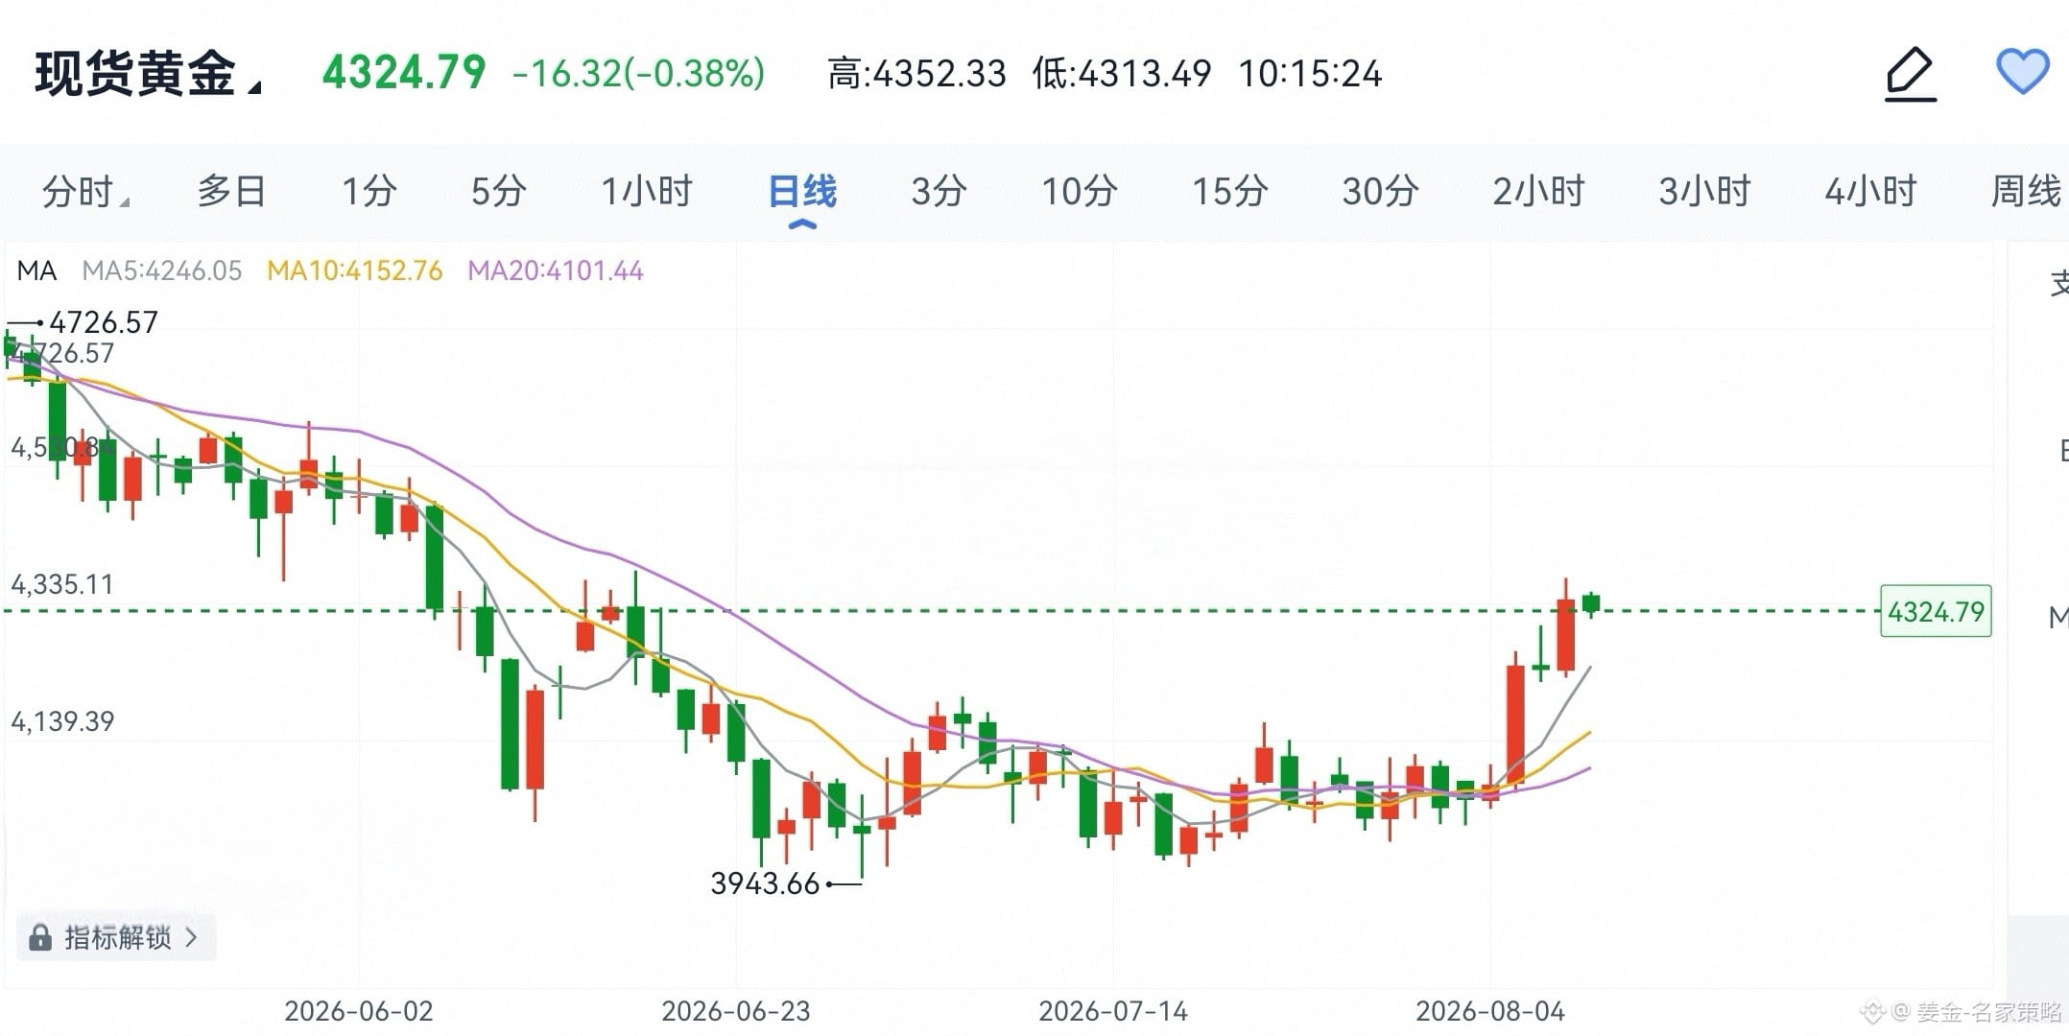
Task: Switch to the 多日 tab
Action: pyautogui.click(x=231, y=191)
